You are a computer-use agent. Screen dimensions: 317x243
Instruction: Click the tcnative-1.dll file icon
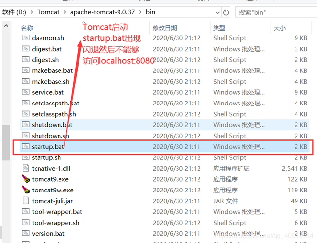point(26,168)
